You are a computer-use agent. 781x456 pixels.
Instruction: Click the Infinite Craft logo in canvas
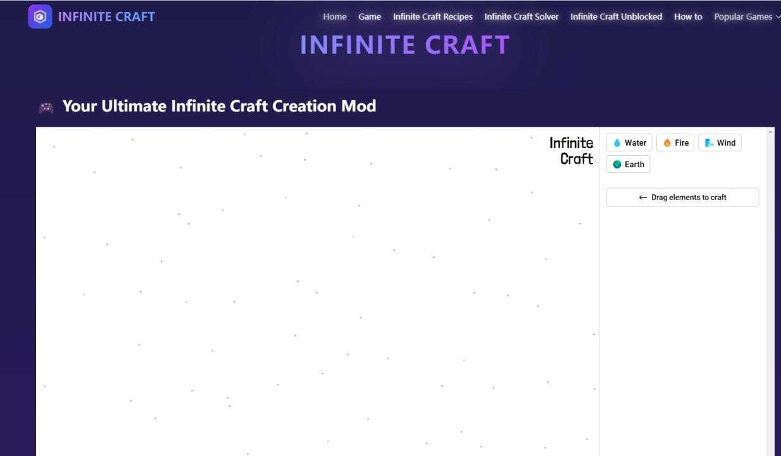coord(571,151)
